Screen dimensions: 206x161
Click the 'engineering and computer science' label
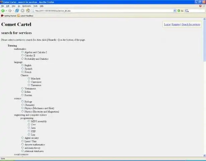coord(30,115)
